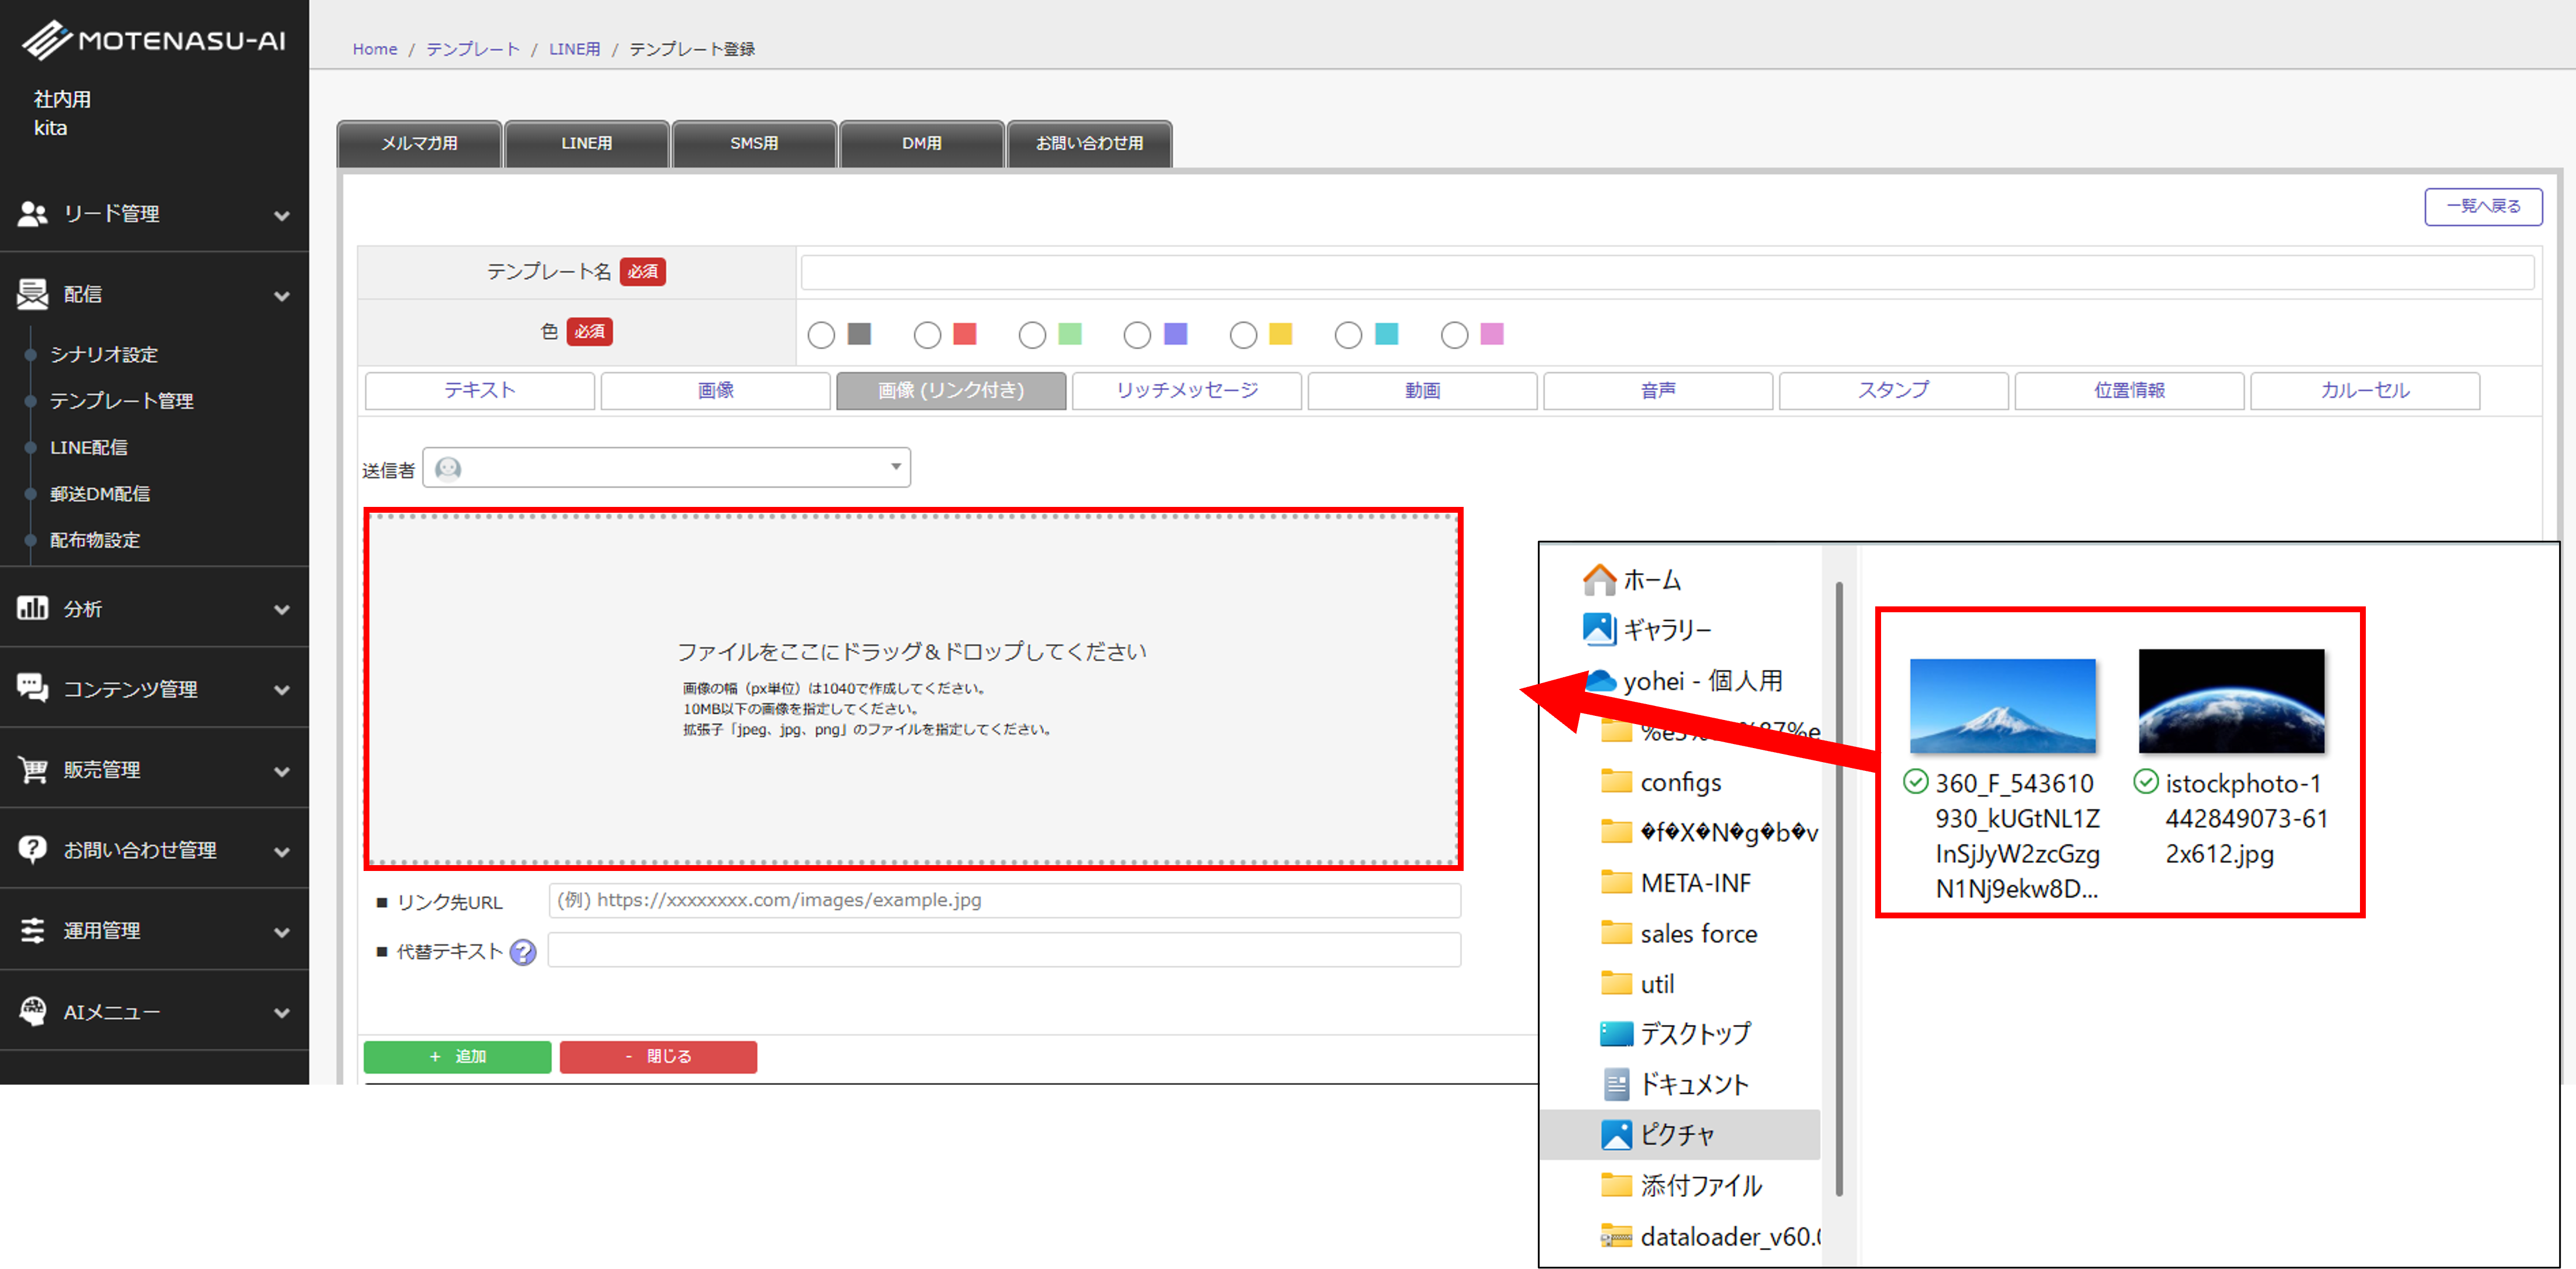Select the リッチメッセージ message type tab

point(1186,391)
